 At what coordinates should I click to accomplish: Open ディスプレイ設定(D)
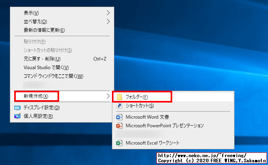tap(62, 108)
